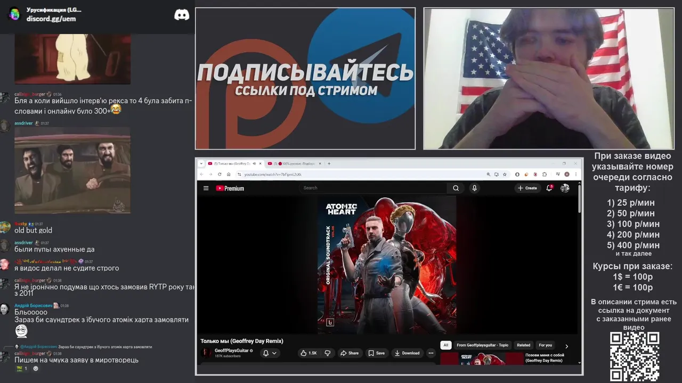Open the laughing men image from assdriver
682x383 pixels.
click(72, 170)
